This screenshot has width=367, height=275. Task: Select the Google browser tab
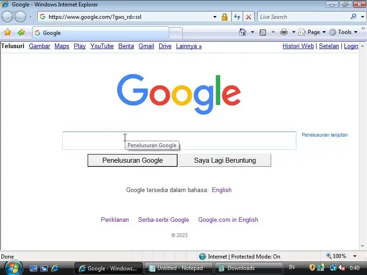tap(100, 33)
